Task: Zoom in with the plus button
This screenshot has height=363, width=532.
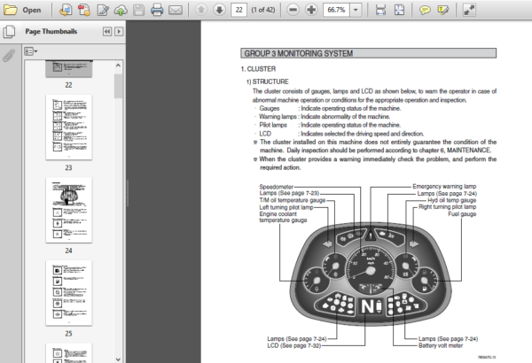Action: pos(311,10)
